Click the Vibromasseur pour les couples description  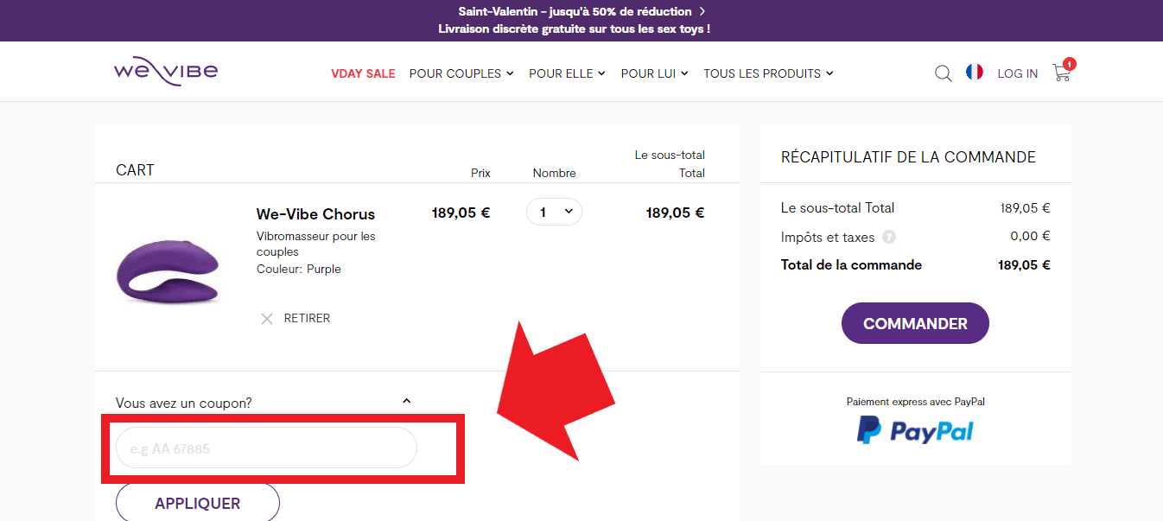[316, 244]
